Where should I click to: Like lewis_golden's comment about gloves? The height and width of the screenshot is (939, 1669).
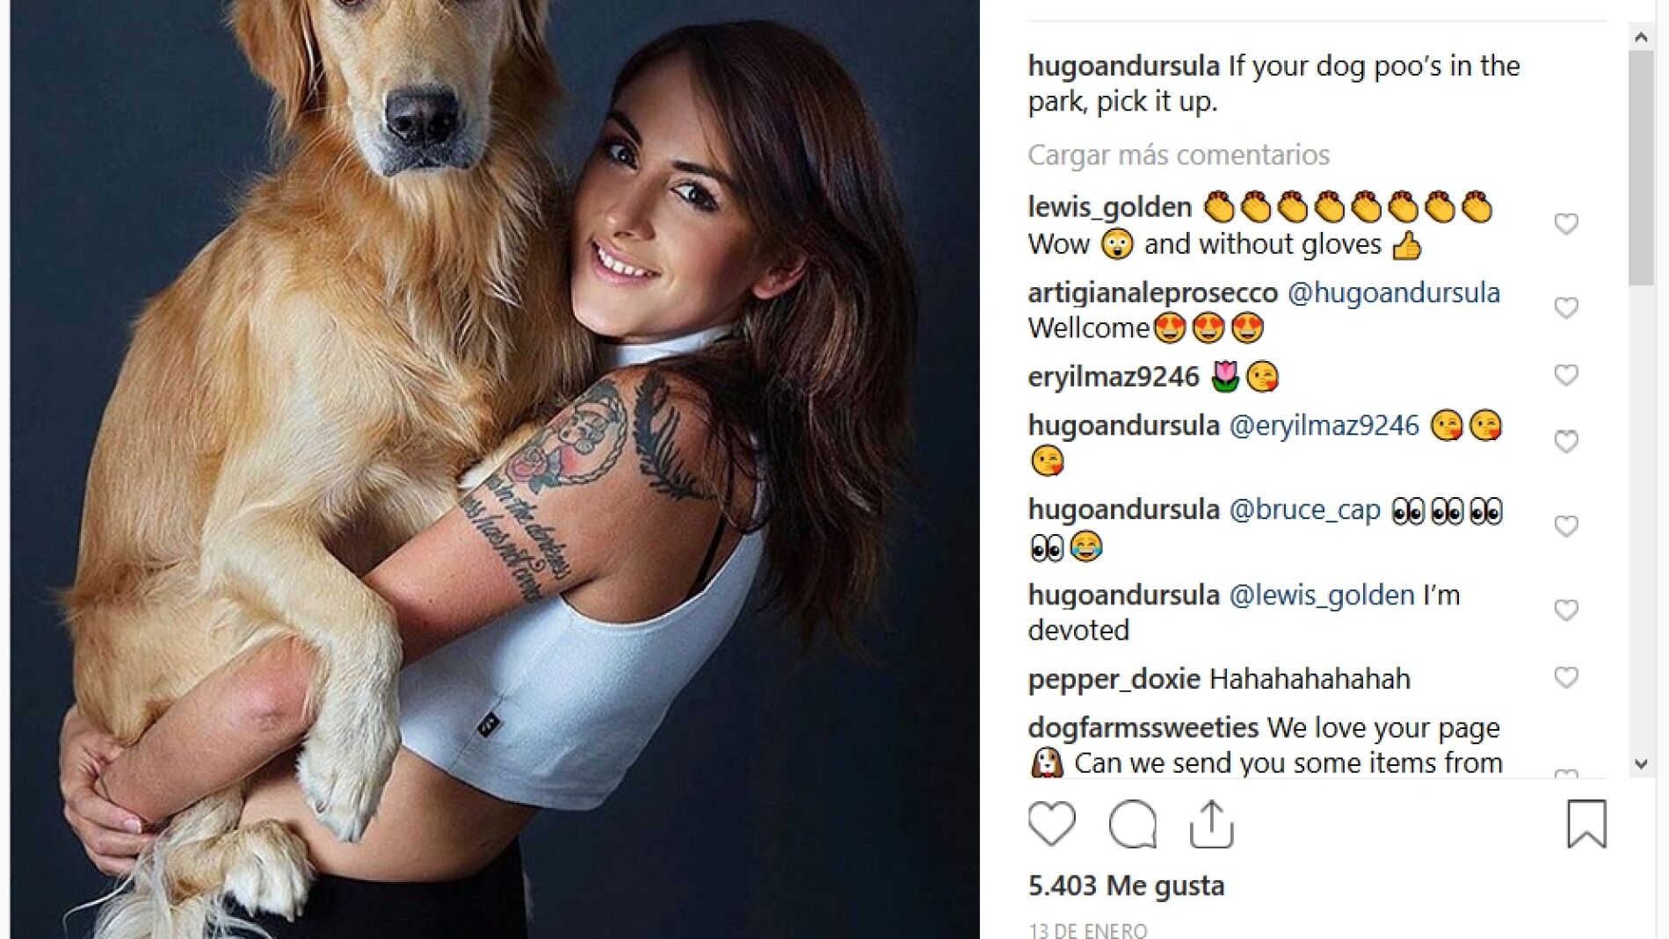(x=1566, y=224)
